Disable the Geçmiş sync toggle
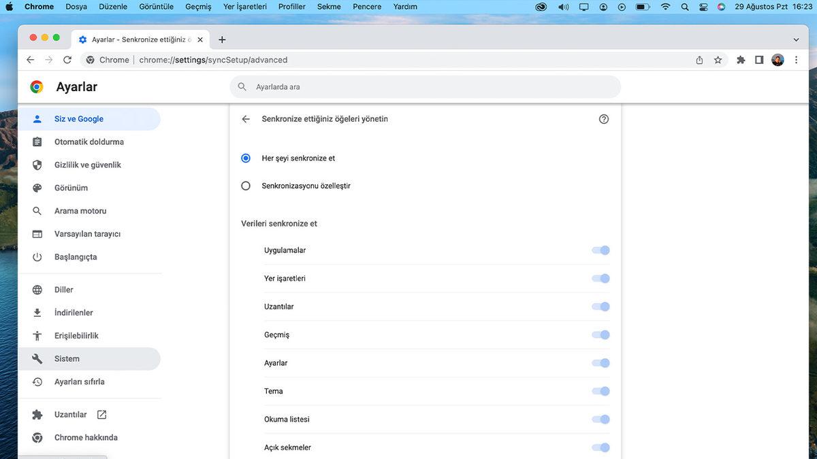Viewport: 817px width, 459px height. pyautogui.click(x=600, y=335)
